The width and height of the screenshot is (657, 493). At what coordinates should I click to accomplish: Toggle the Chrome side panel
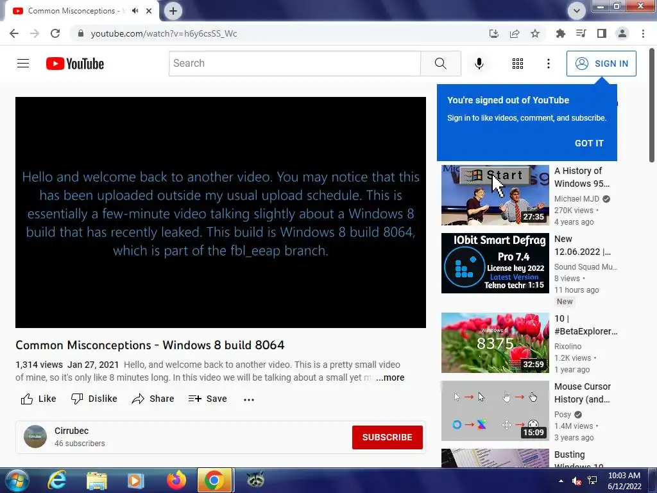pos(602,33)
